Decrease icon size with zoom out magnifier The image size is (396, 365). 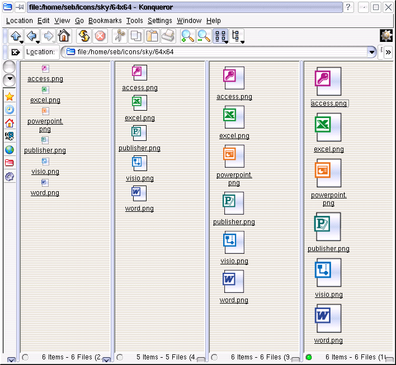pos(204,36)
